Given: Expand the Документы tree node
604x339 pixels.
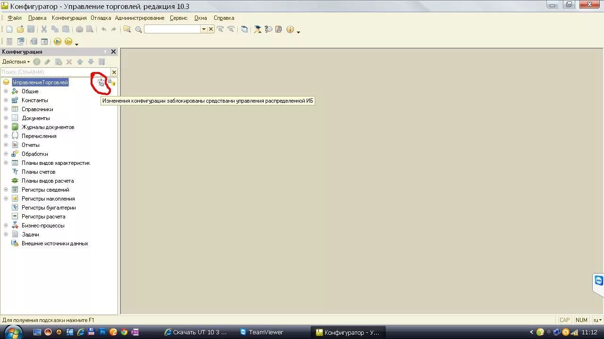Looking at the screenshot, I should coord(6,118).
